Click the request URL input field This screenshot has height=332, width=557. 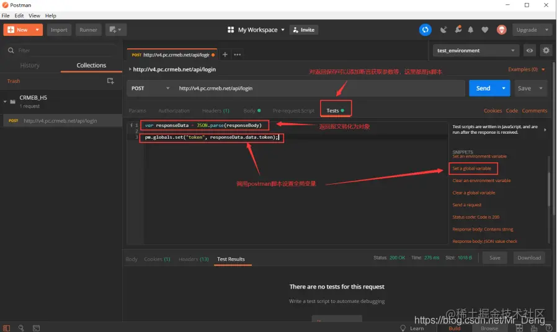pyautogui.click(x=319, y=89)
